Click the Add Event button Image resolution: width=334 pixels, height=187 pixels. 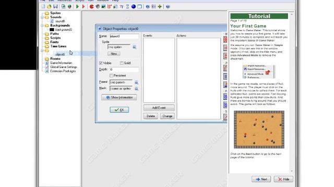(159, 108)
